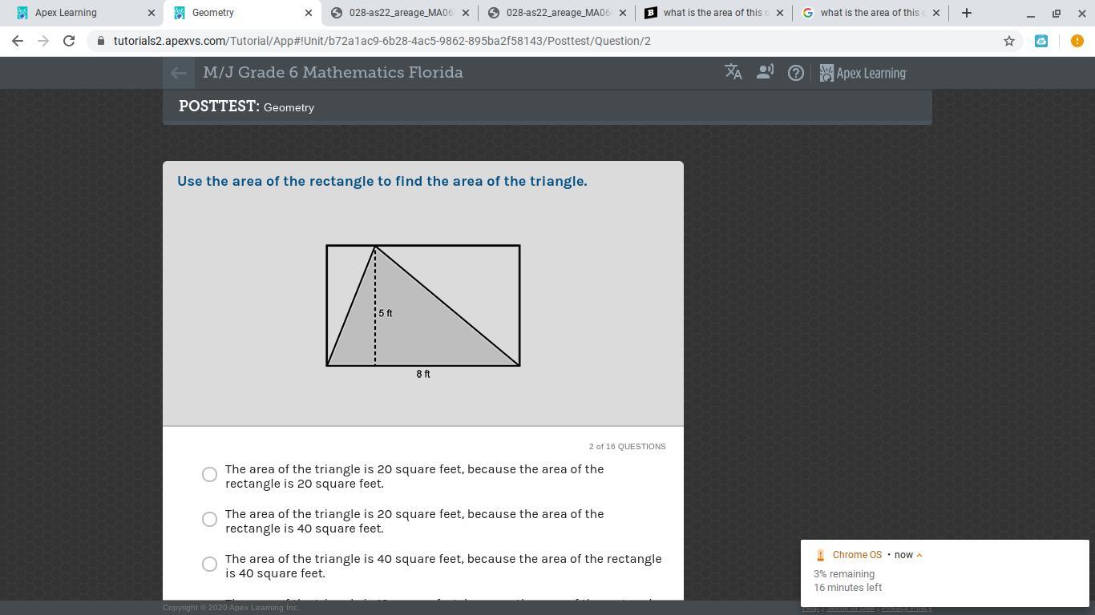Click the "8 ft" base label

[423, 374]
